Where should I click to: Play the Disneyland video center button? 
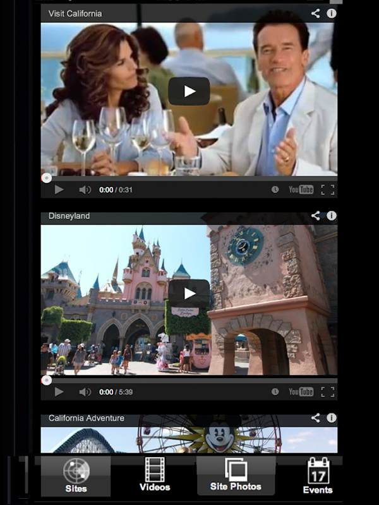[x=189, y=294]
